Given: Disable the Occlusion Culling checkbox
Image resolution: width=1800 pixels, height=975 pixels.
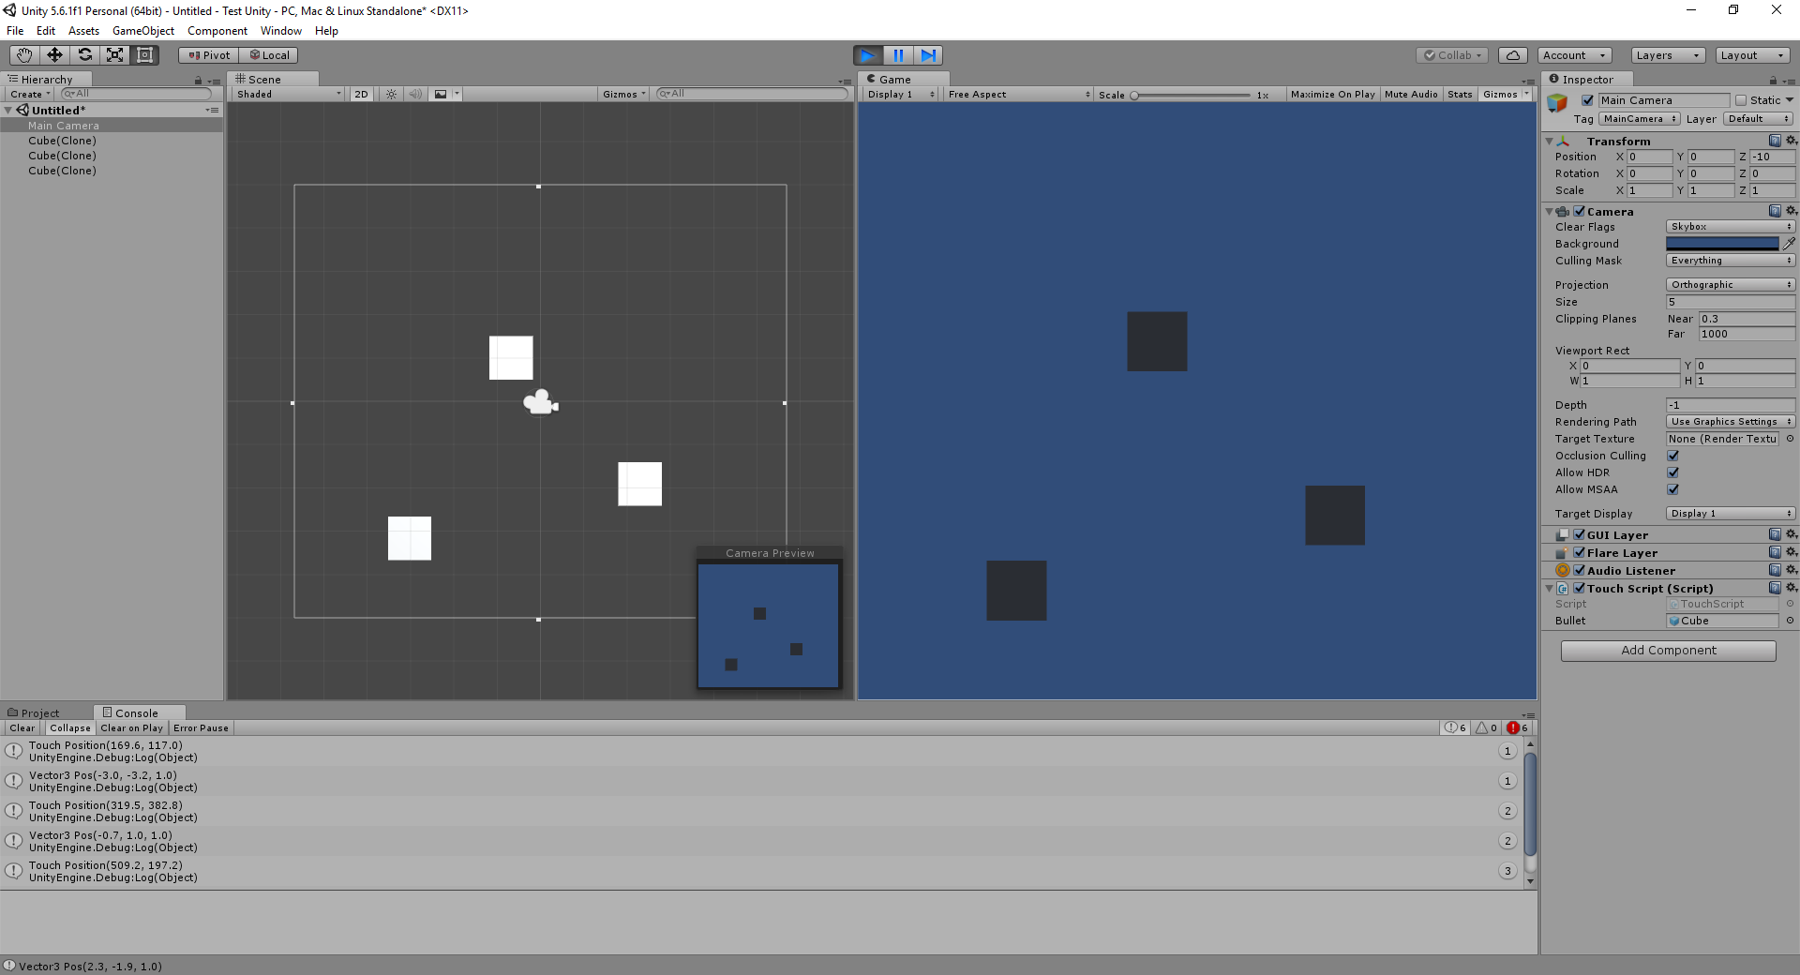Looking at the screenshot, I should [1672, 456].
